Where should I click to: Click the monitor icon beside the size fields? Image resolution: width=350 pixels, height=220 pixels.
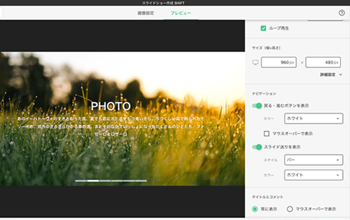(255, 63)
